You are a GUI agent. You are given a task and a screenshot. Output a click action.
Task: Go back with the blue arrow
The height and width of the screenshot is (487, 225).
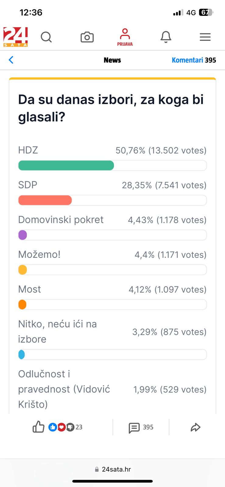click(x=11, y=60)
